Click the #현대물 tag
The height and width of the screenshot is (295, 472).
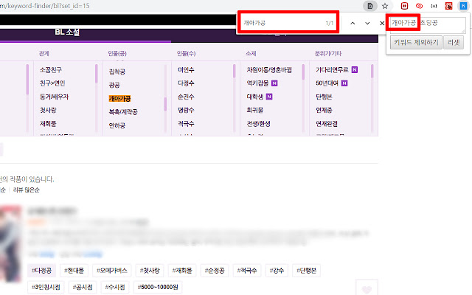(x=74, y=271)
